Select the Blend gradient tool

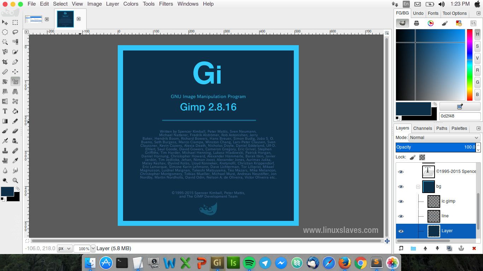pyautogui.click(x=5, y=121)
